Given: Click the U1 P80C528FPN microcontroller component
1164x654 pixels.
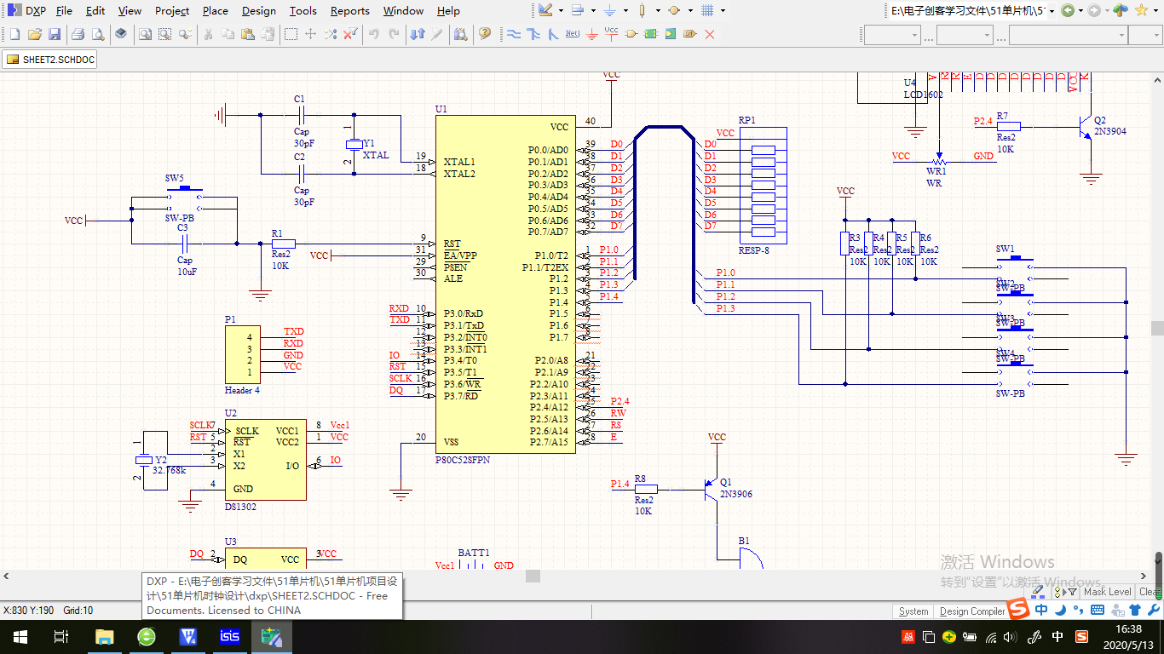Looking at the screenshot, I should [x=505, y=284].
